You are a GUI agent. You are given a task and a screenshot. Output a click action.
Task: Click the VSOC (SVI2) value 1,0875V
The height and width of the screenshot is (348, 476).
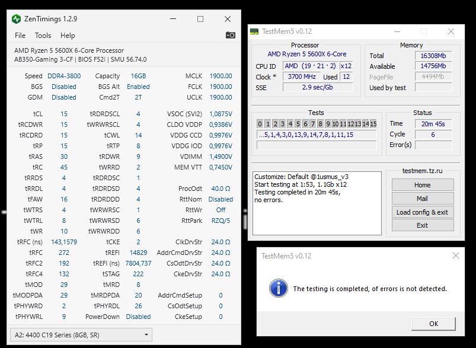click(221, 114)
